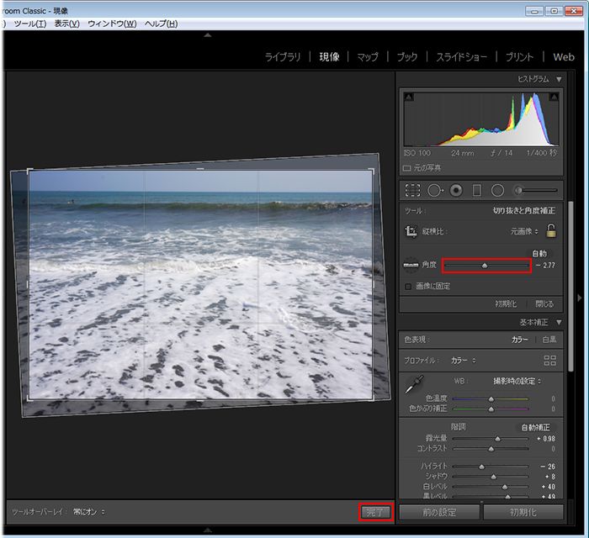Click the angle value -2.77 field

(x=545, y=266)
